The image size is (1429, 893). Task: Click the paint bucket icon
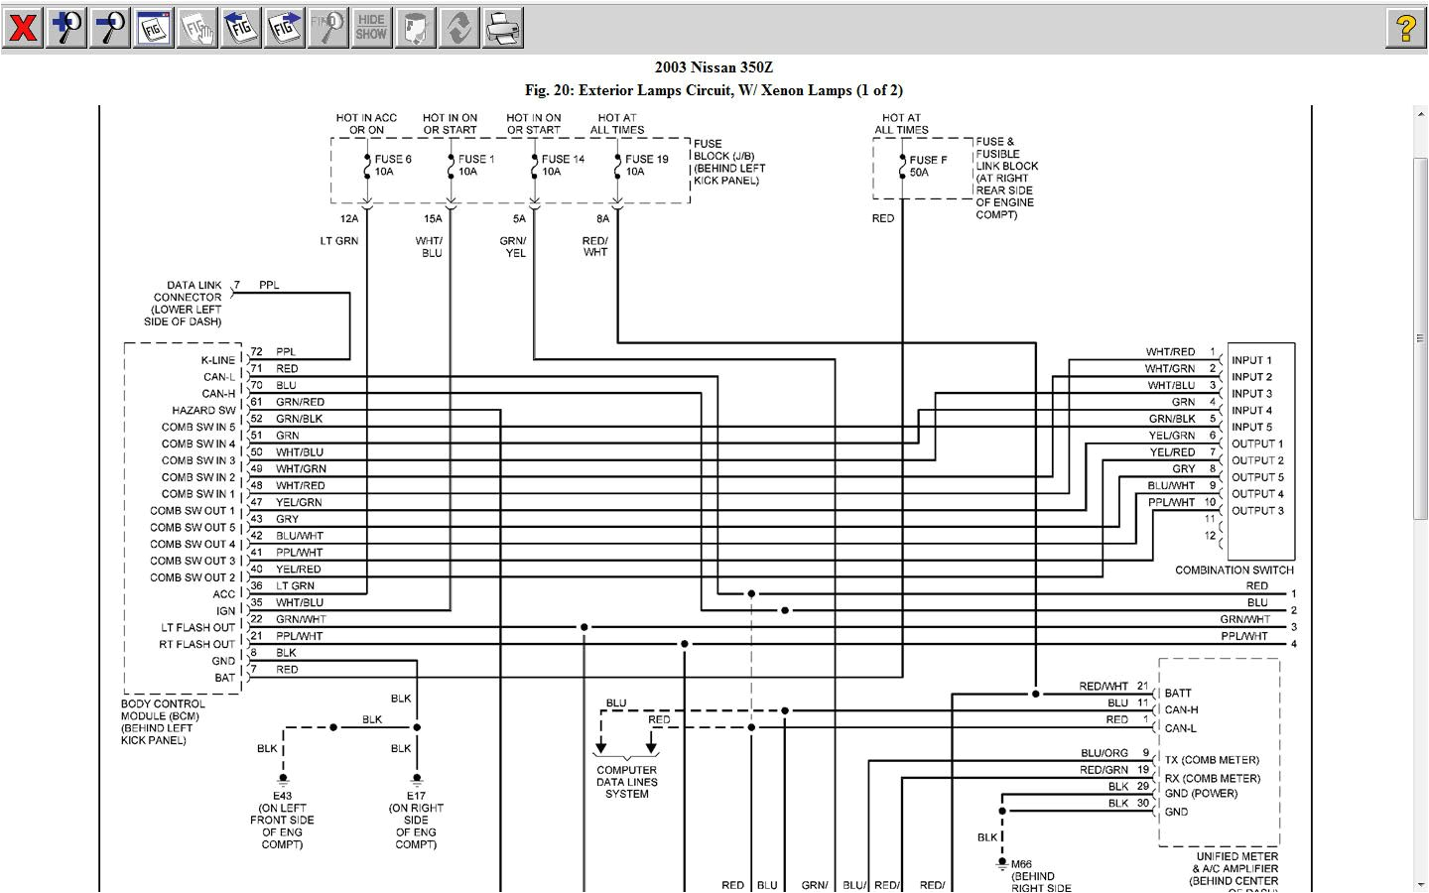[x=415, y=28]
